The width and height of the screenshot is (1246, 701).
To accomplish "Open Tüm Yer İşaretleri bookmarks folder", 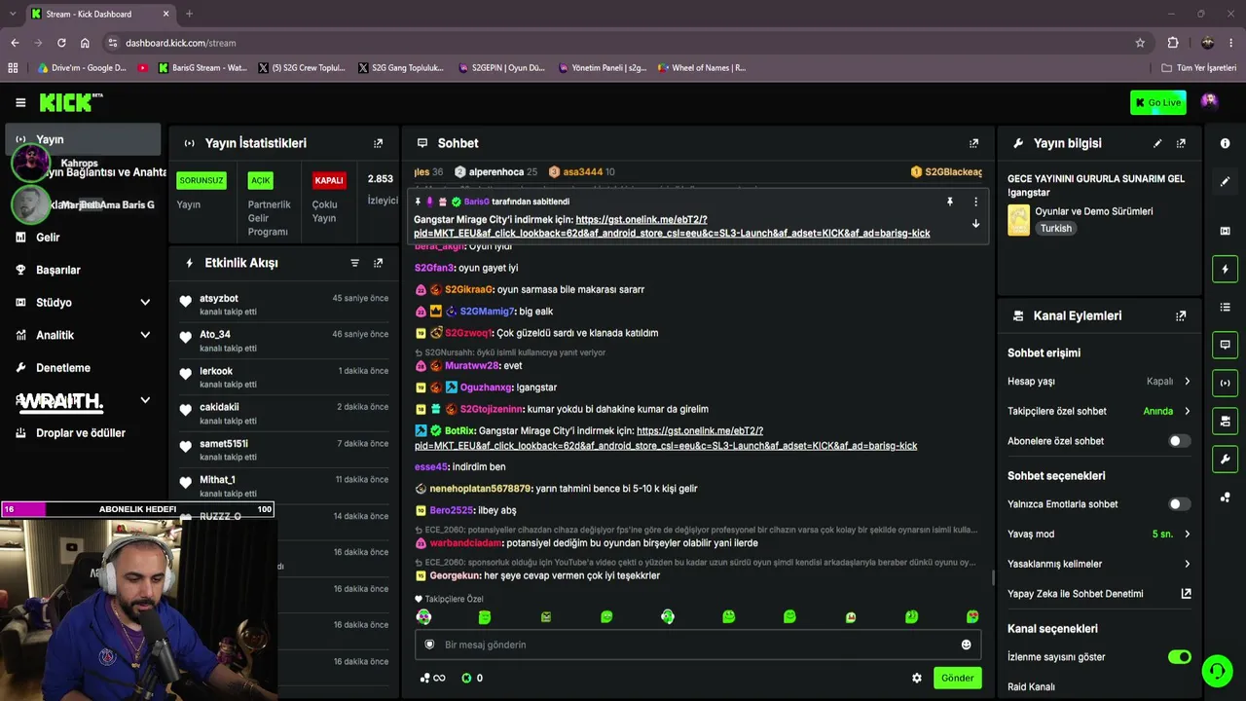I will 1199,68.
